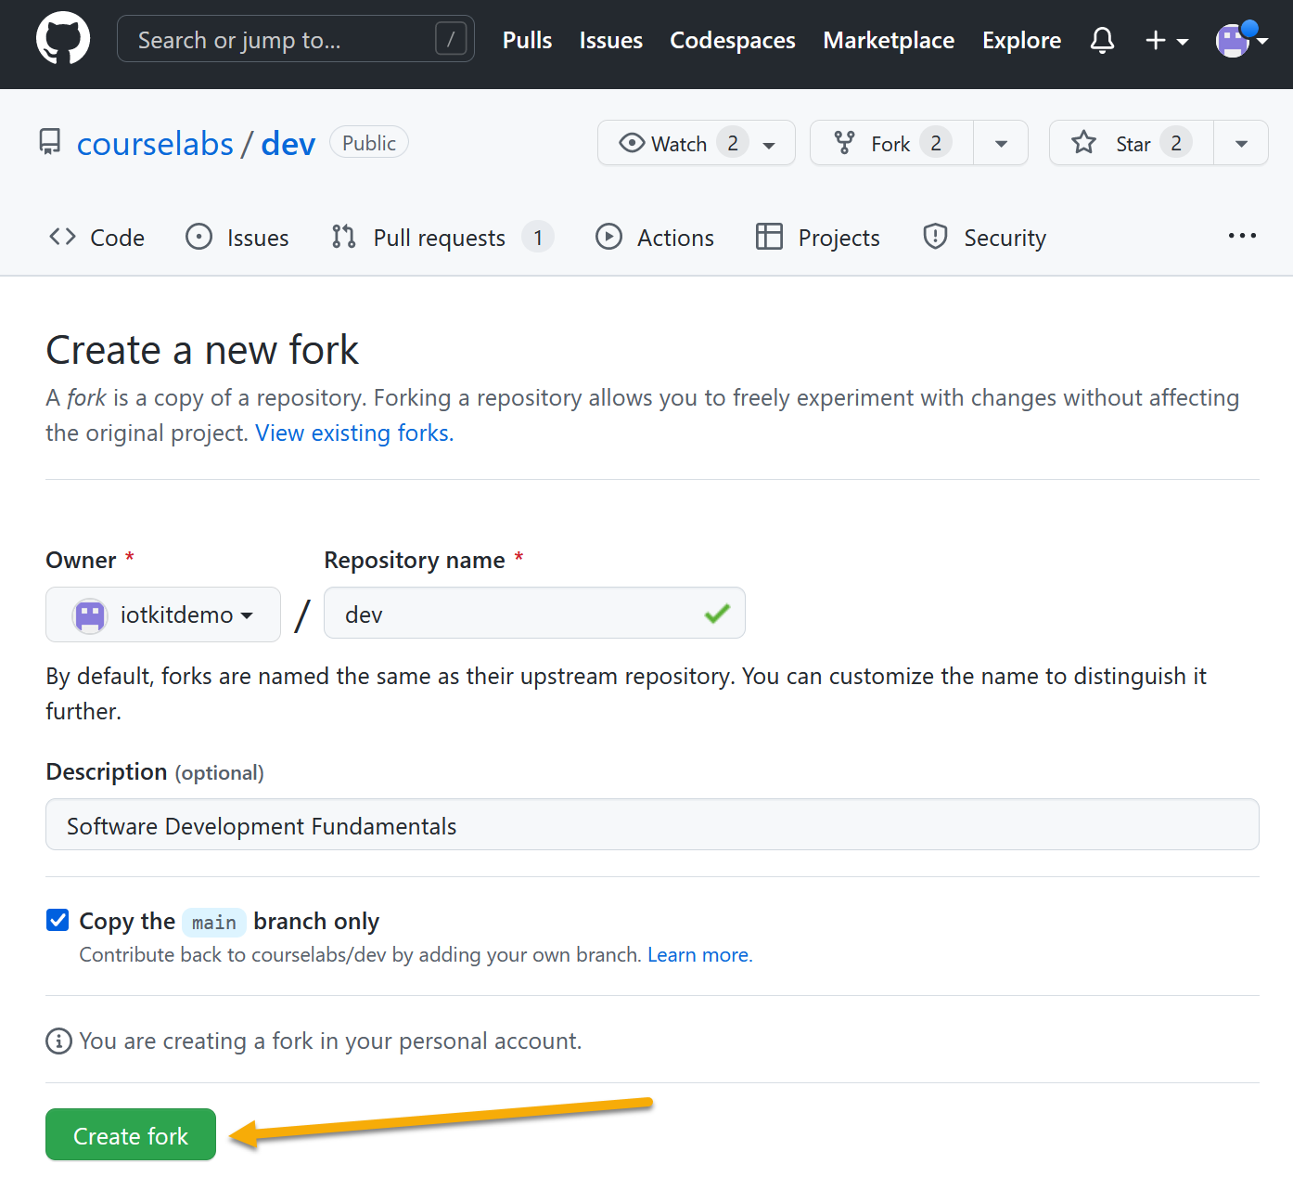Click the pull requests count badge 1

pos(538,238)
